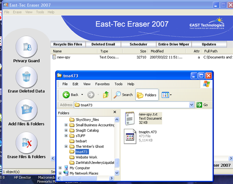Open the Eraser Erase menu

click(x=17, y=12)
